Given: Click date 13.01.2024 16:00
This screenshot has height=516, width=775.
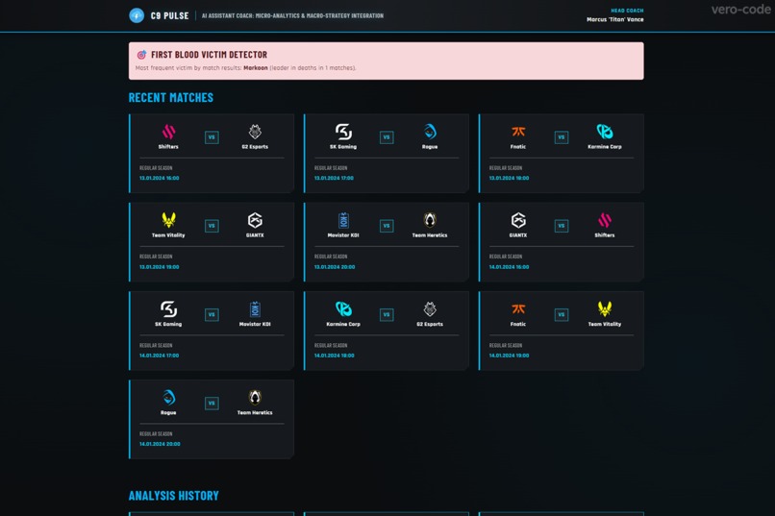Looking at the screenshot, I should tap(160, 179).
